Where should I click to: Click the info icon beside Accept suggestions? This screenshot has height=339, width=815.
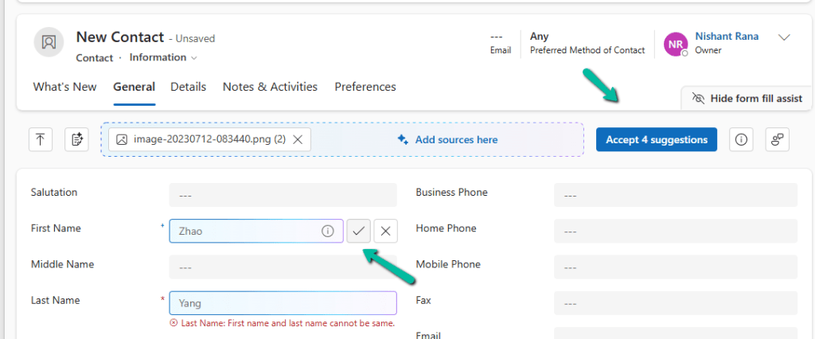tap(741, 139)
